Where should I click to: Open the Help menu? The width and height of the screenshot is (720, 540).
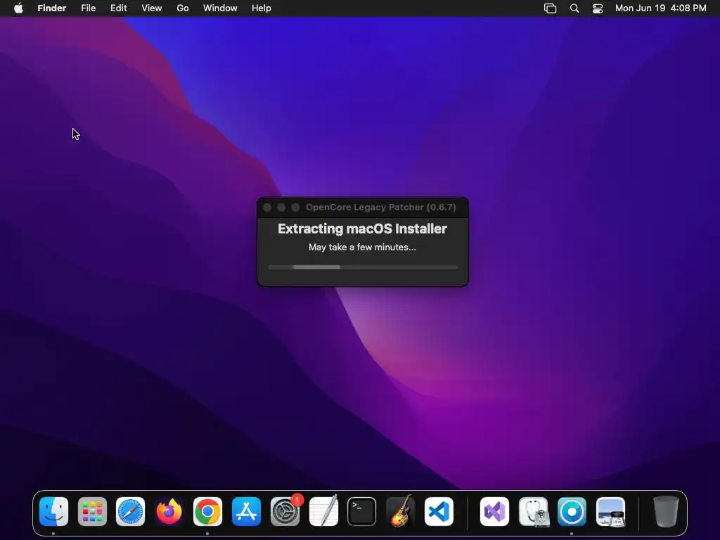262,8
